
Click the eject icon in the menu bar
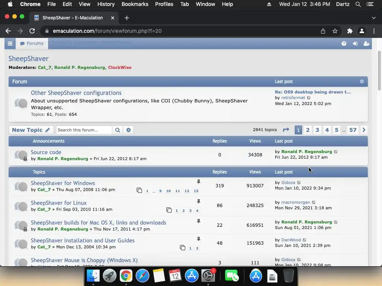(x=269, y=4)
